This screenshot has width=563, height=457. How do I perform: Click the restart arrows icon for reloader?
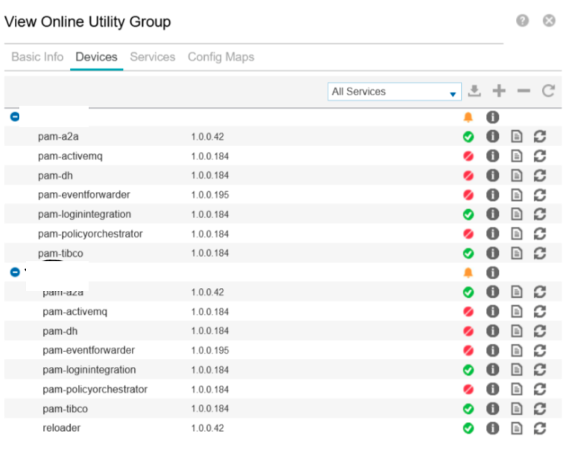(540, 428)
